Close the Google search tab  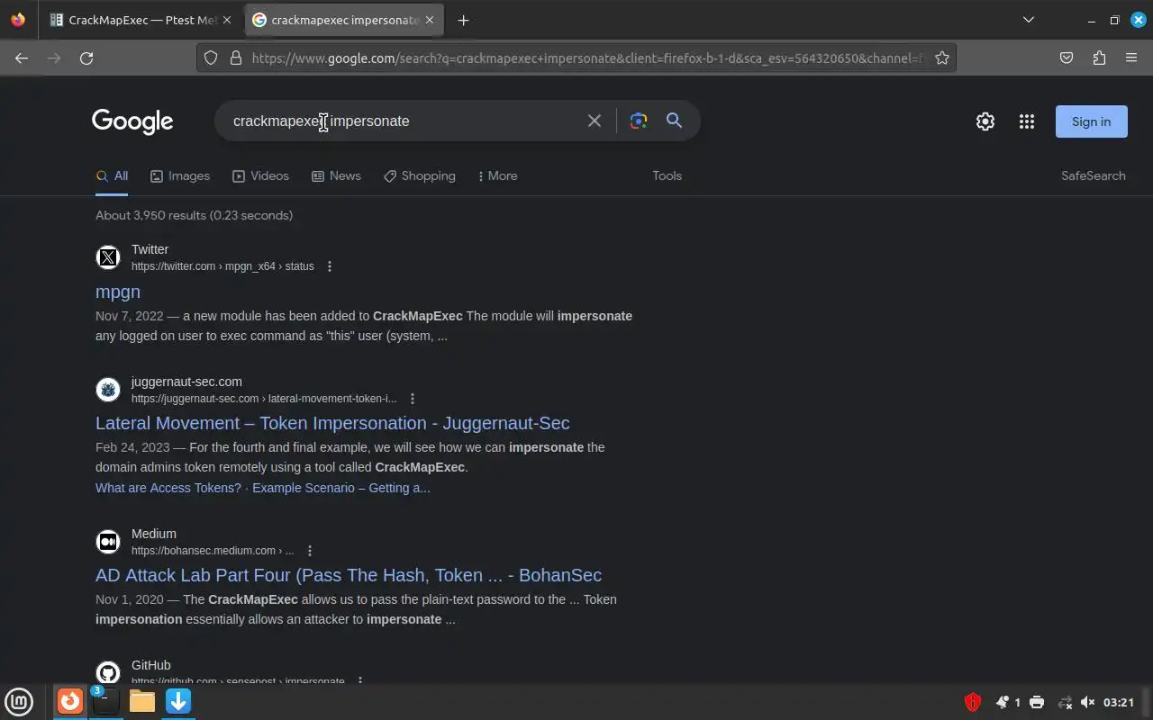click(430, 20)
